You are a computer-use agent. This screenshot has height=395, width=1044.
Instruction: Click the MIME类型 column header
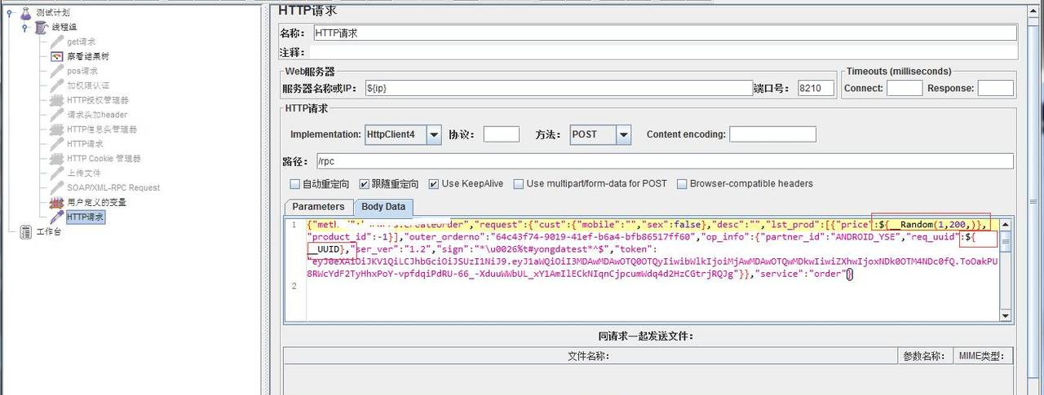[x=983, y=356]
